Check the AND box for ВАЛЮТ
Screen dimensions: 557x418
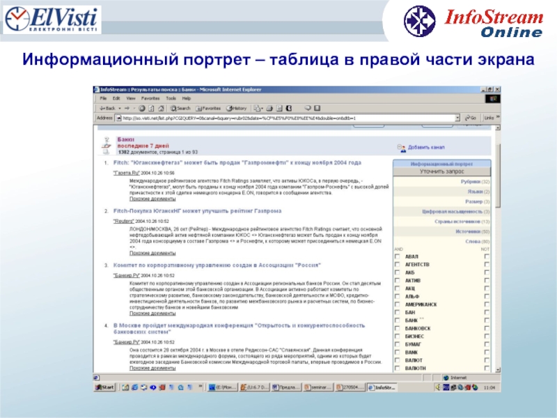coord(398,360)
